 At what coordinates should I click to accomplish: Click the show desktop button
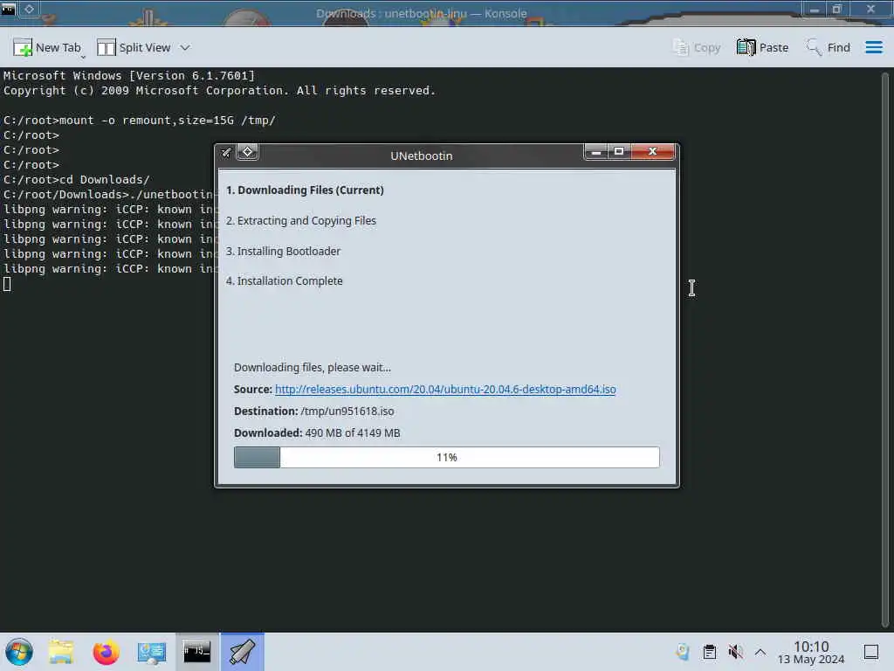point(871,652)
